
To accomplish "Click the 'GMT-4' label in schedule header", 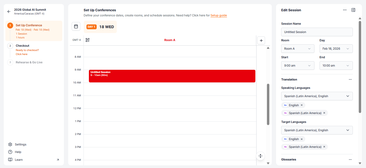I will coord(77,40).
